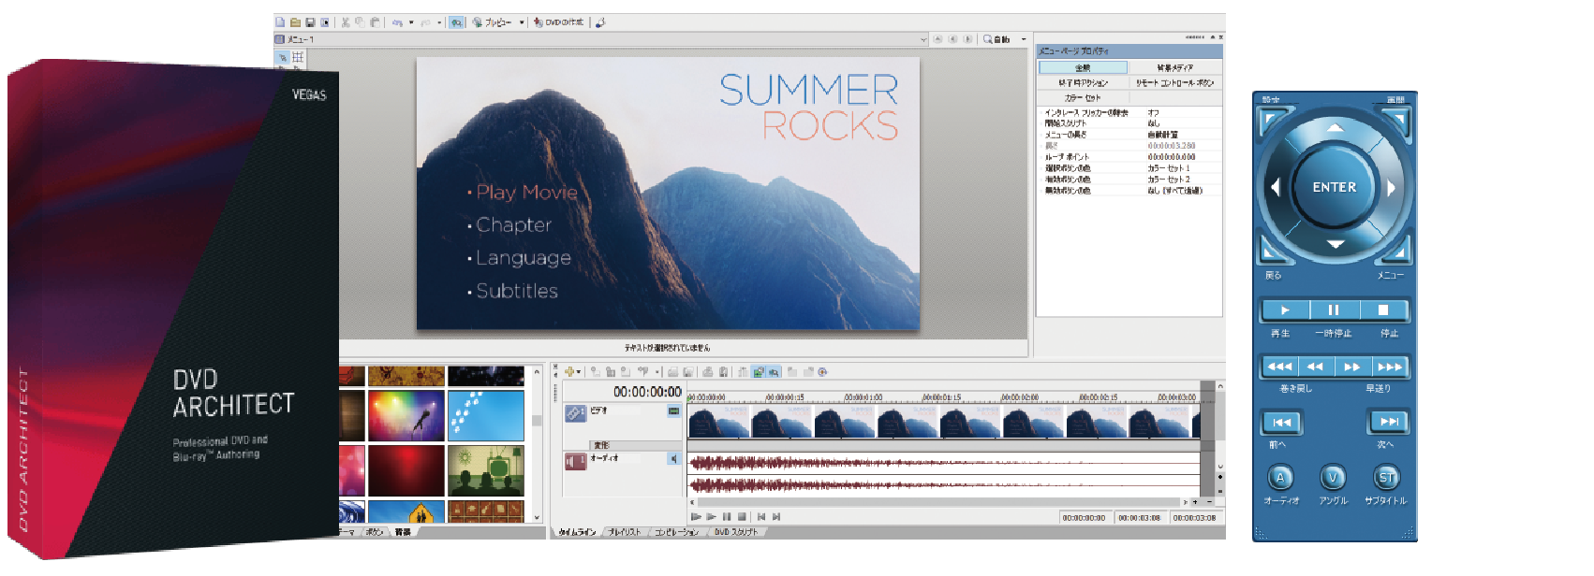1594x576 pixels.
Task: Select the stage-lights background thumbnail
Action: pos(406,415)
